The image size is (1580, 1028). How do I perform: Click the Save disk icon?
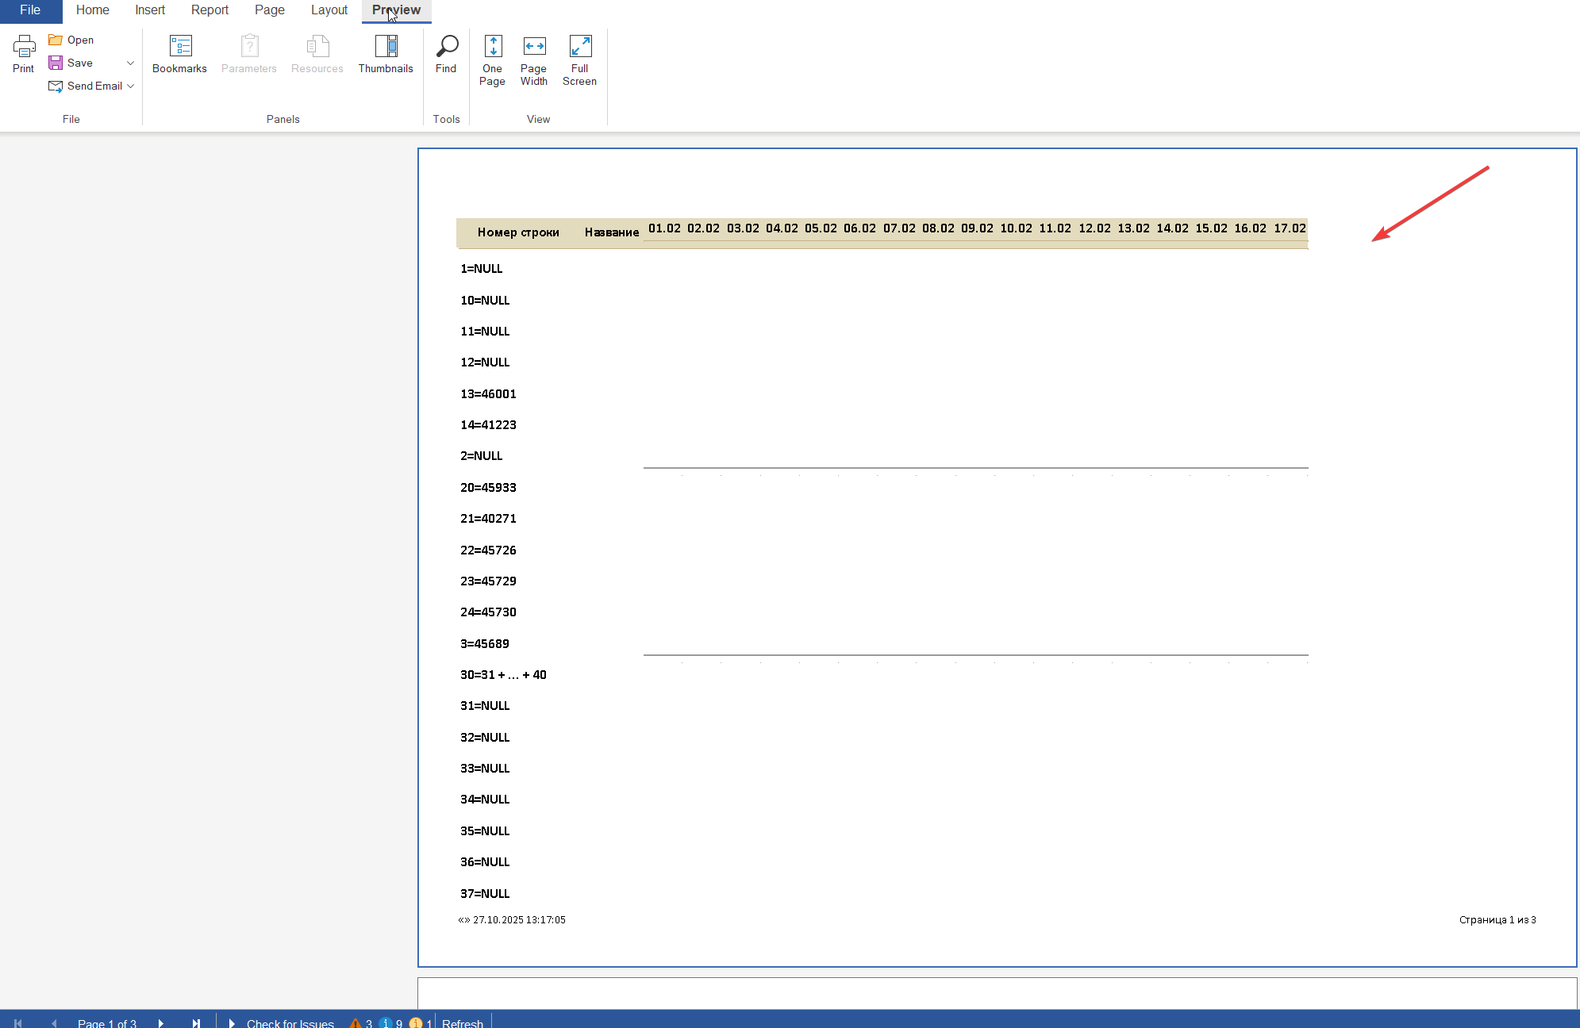tap(56, 63)
